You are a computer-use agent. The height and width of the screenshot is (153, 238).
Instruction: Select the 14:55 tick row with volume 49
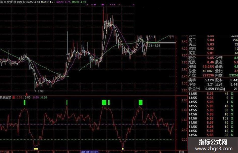(x=211, y=94)
